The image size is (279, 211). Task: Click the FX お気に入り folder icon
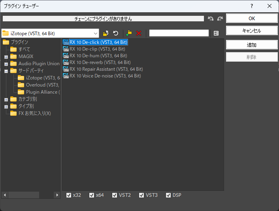point(13,113)
